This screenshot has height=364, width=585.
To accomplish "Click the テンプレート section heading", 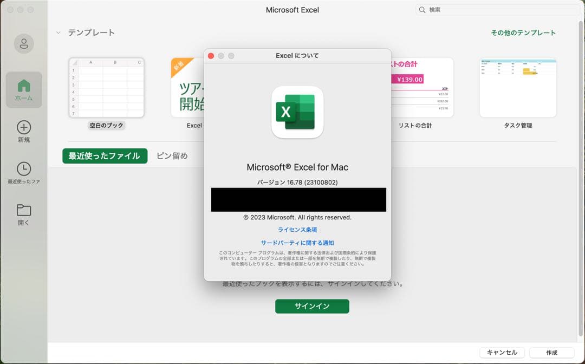I will point(92,33).
